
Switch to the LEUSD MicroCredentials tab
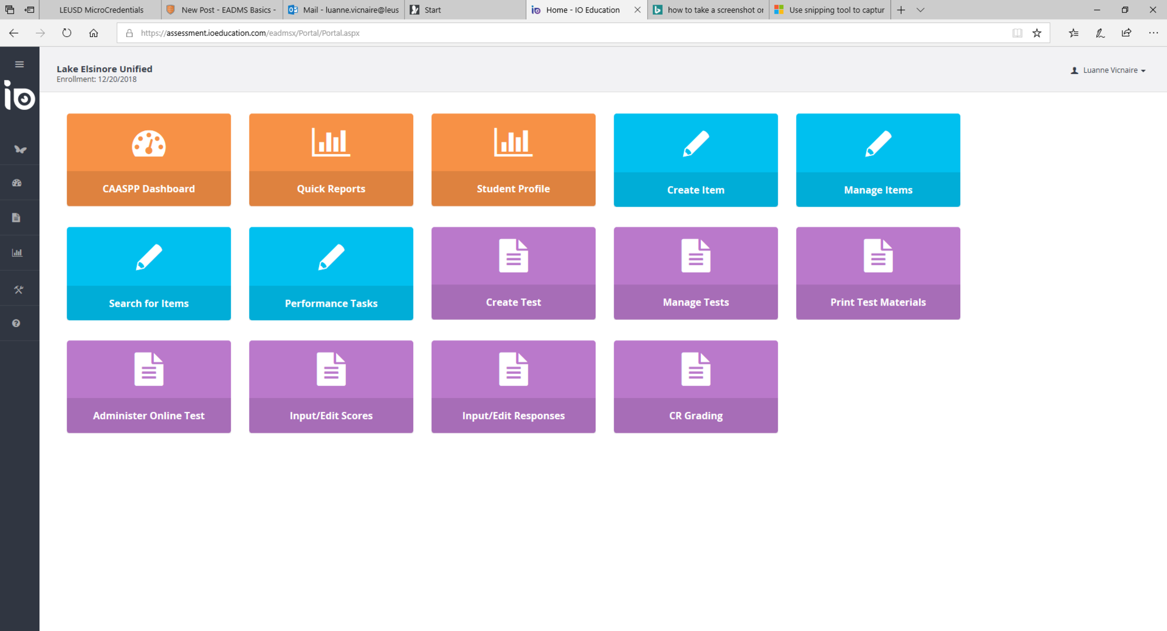[x=101, y=10]
